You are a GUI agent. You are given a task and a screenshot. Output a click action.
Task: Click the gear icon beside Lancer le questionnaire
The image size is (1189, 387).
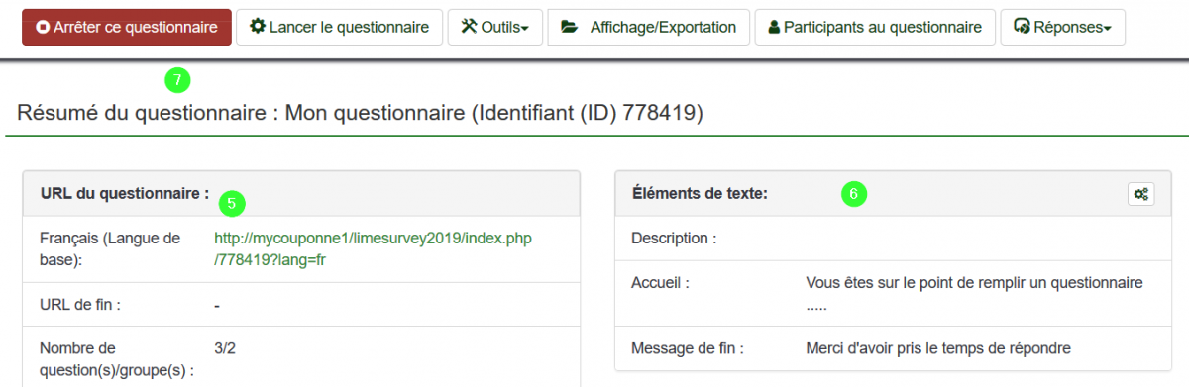258,27
